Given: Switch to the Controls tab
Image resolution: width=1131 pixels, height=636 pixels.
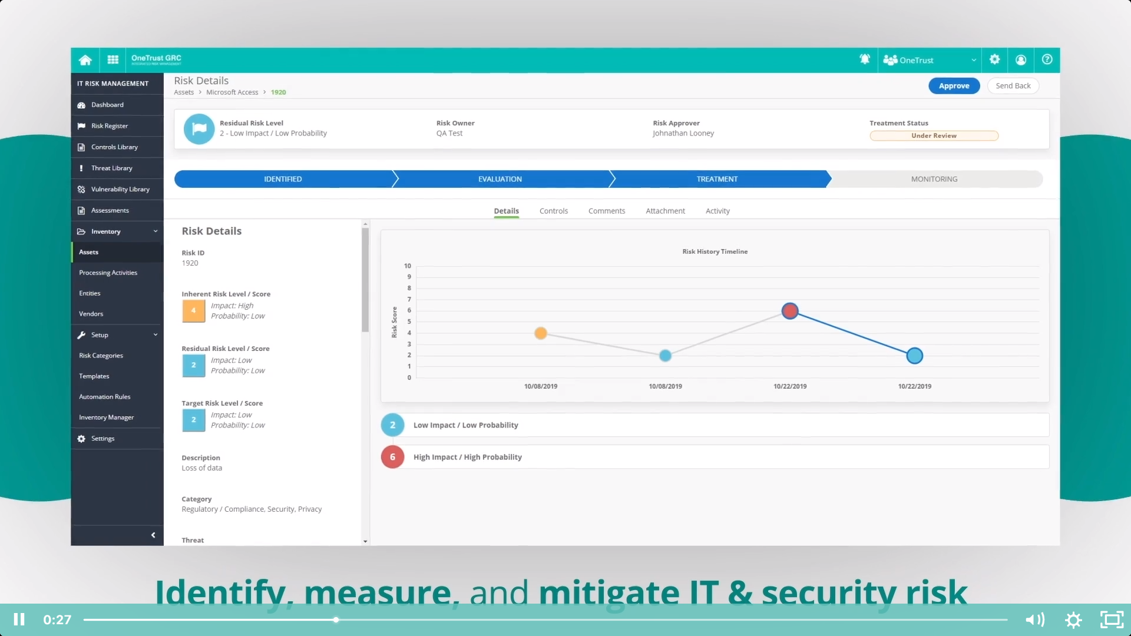Looking at the screenshot, I should (x=553, y=210).
